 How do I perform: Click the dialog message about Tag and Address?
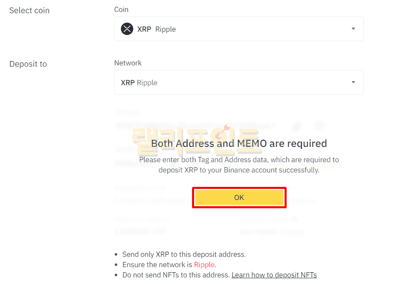(x=239, y=165)
